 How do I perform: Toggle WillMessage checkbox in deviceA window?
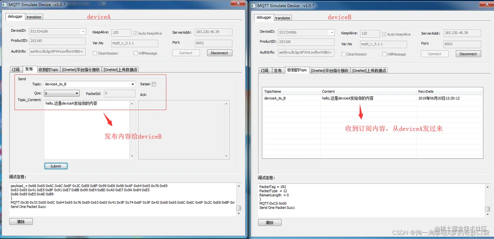136,53
